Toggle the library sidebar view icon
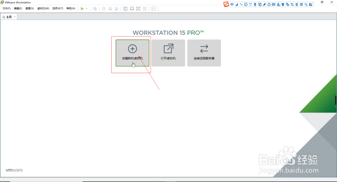 [125, 9]
